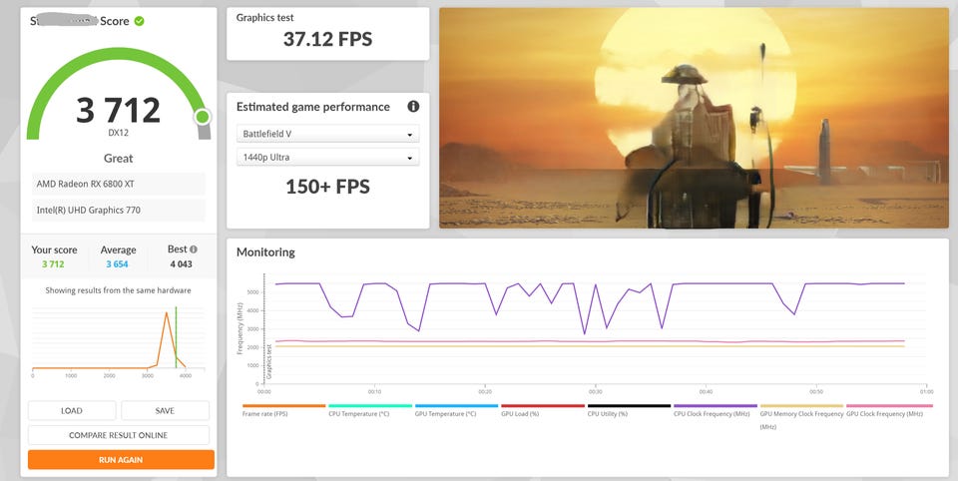Toggle GPU Load (%) legend series
The height and width of the screenshot is (481, 958).
point(542,413)
